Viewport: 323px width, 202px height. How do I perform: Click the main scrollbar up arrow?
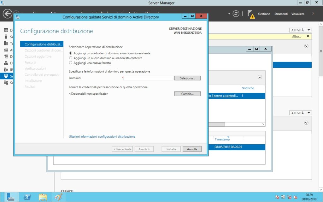[321, 24]
